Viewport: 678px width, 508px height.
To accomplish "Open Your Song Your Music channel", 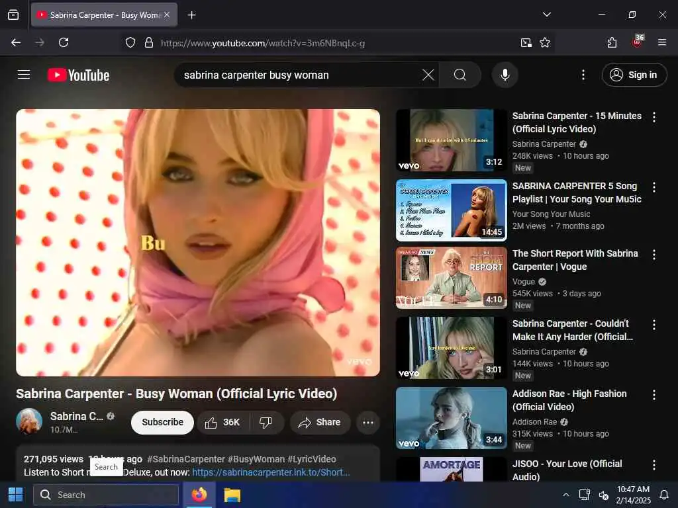I will coord(551,214).
